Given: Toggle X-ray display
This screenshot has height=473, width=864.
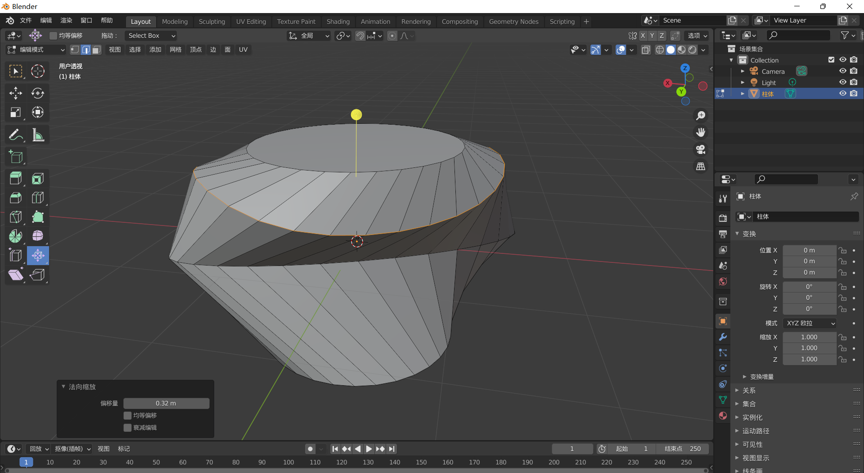Looking at the screenshot, I should pos(646,50).
